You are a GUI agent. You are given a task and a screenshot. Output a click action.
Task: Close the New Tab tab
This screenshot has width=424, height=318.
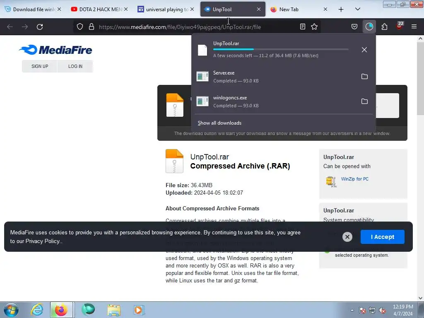pos(325,9)
